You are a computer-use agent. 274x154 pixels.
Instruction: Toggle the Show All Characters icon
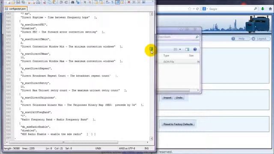[x=113, y=2]
